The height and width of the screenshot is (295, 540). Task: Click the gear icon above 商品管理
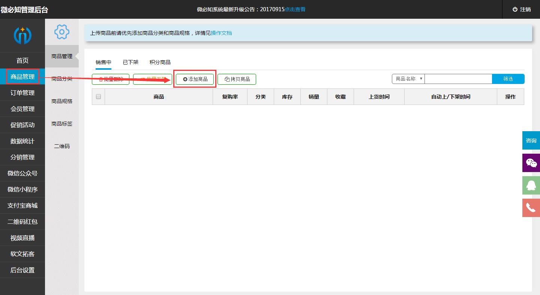click(61, 32)
